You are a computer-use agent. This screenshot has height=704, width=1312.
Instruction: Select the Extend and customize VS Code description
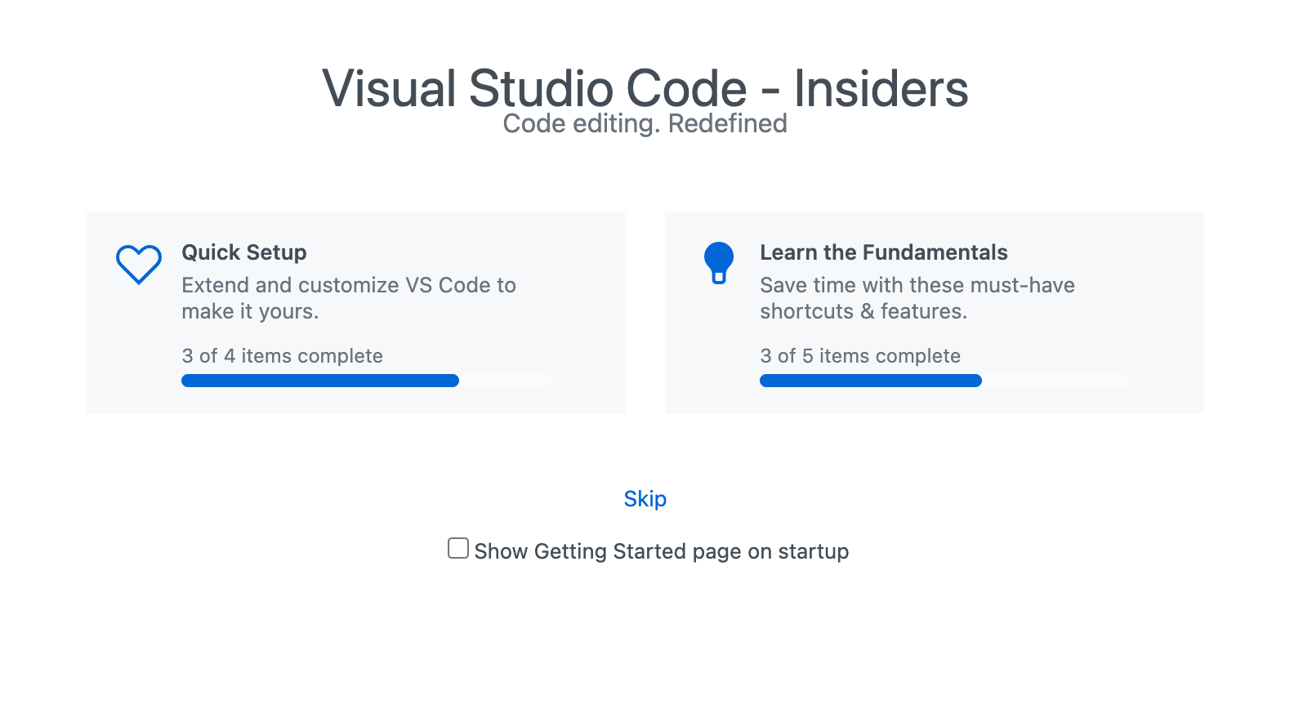point(349,298)
